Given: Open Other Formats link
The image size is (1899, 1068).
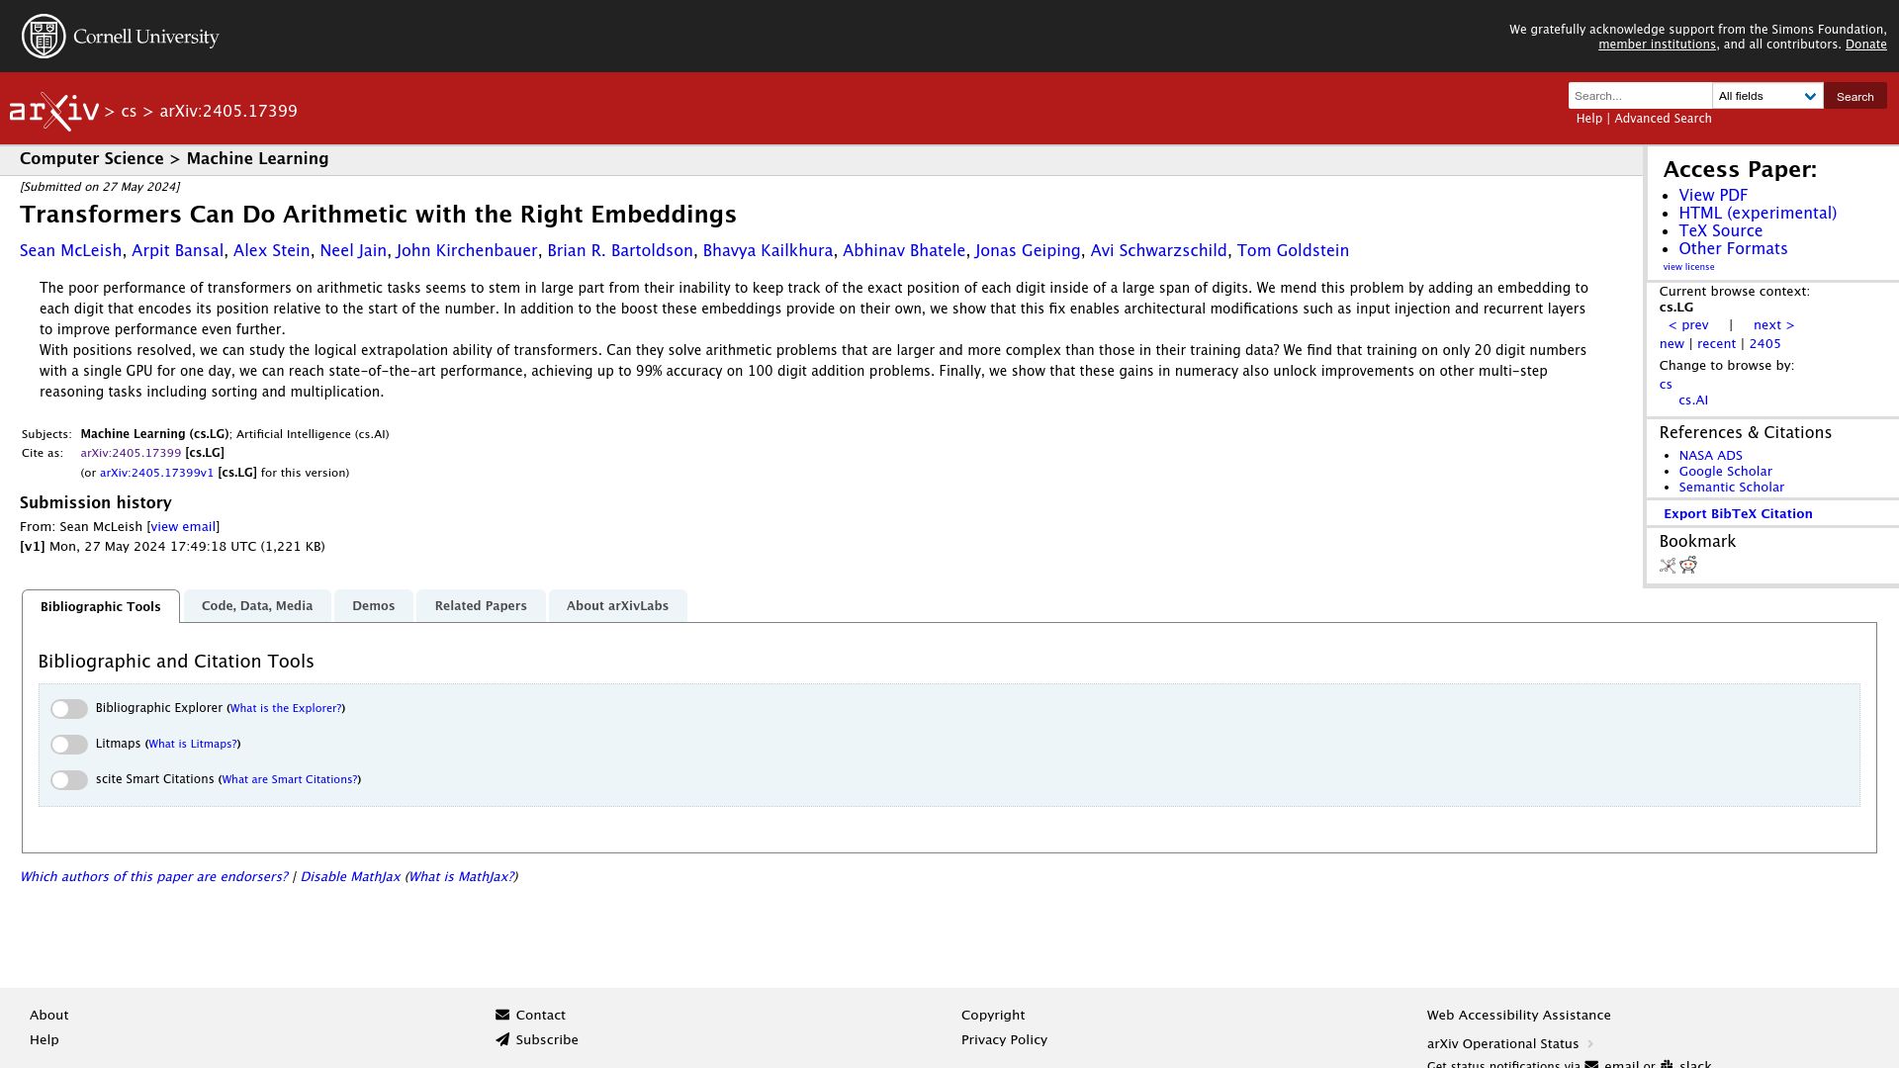Looking at the screenshot, I should tap(1733, 249).
